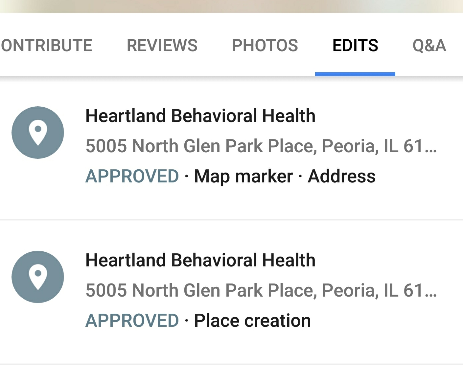Open Heartland Behavioral Health title in the Place creation entry
The image size is (463, 376).
[200, 260]
